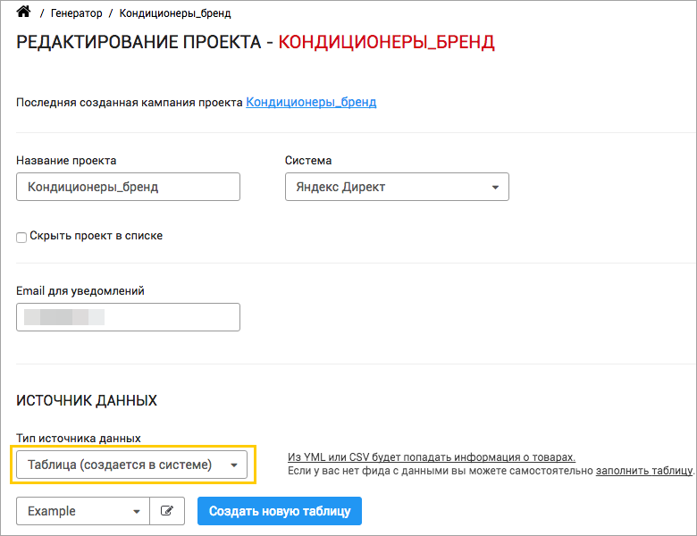697x536 pixels.
Task: Open the Генератор breadcrumb item
Action: coord(76,13)
